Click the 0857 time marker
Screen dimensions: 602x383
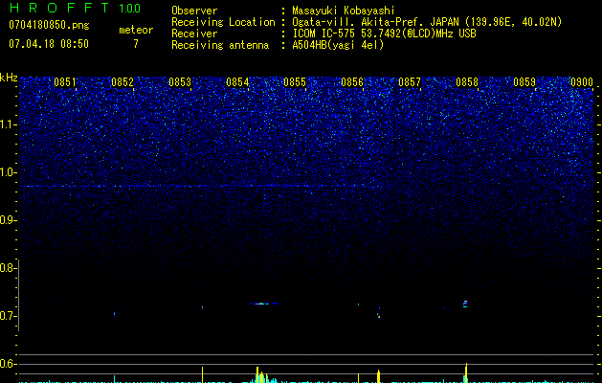(x=410, y=82)
